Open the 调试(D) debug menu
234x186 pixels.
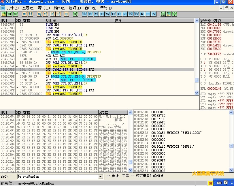click(x=44, y=8)
